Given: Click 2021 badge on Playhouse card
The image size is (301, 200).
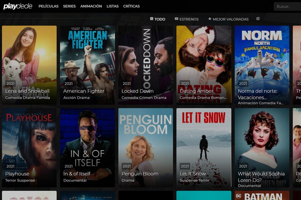Looking at the screenshot, I should tap(10, 166).
